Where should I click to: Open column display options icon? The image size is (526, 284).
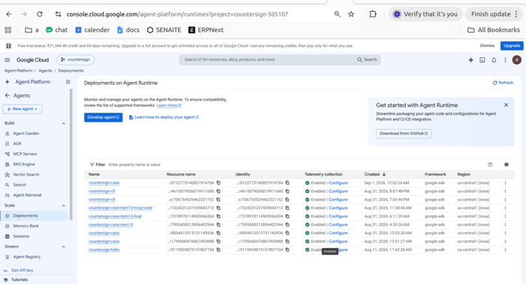pyautogui.click(x=506, y=164)
